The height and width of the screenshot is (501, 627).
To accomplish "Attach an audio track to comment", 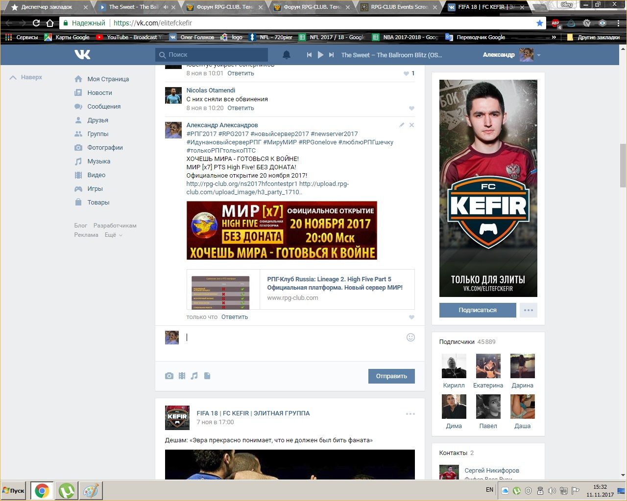I will (x=194, y=376).
